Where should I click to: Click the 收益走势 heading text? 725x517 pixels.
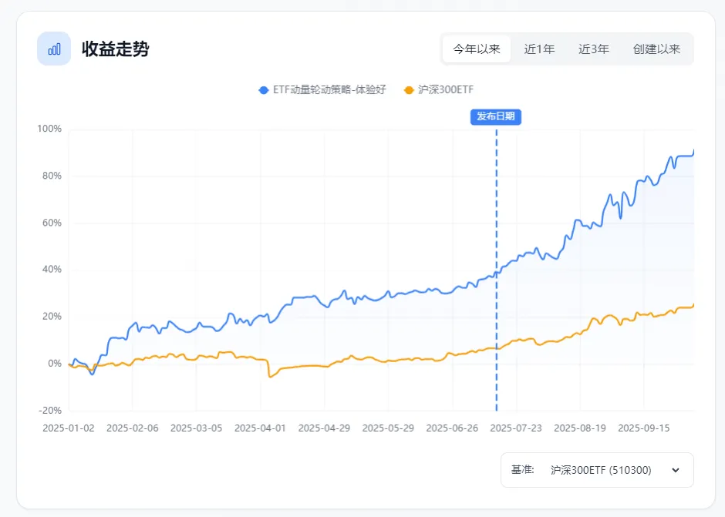[x=116, y=49]
